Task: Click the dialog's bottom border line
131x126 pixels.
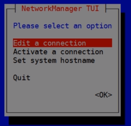Action: [x=62, y=113]
